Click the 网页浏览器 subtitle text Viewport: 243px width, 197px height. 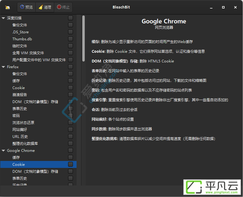tap(164, 28)
